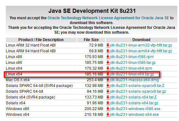Click Linux x86 text in the 185.75 MB row
The height and width of the screenshot is (121, 179).
14,63
